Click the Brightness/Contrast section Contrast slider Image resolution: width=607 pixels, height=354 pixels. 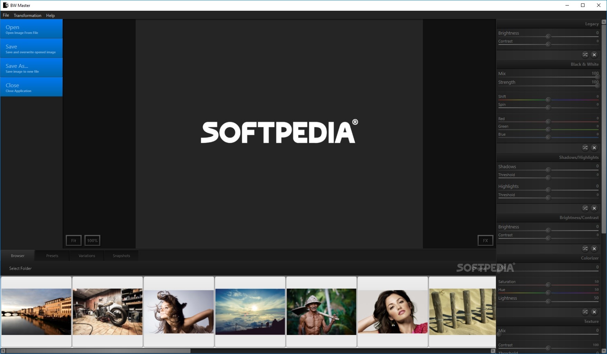coord(548,238)
